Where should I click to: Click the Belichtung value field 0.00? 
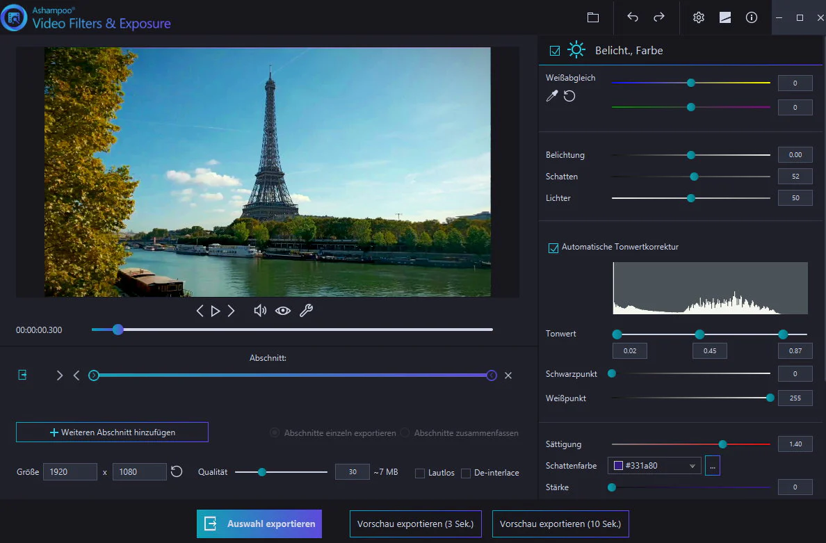pyautogui.click(x=795, y=155)
